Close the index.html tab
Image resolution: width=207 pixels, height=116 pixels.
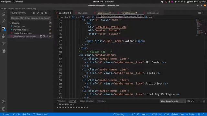pyautogui.click(x=71, y=13)
